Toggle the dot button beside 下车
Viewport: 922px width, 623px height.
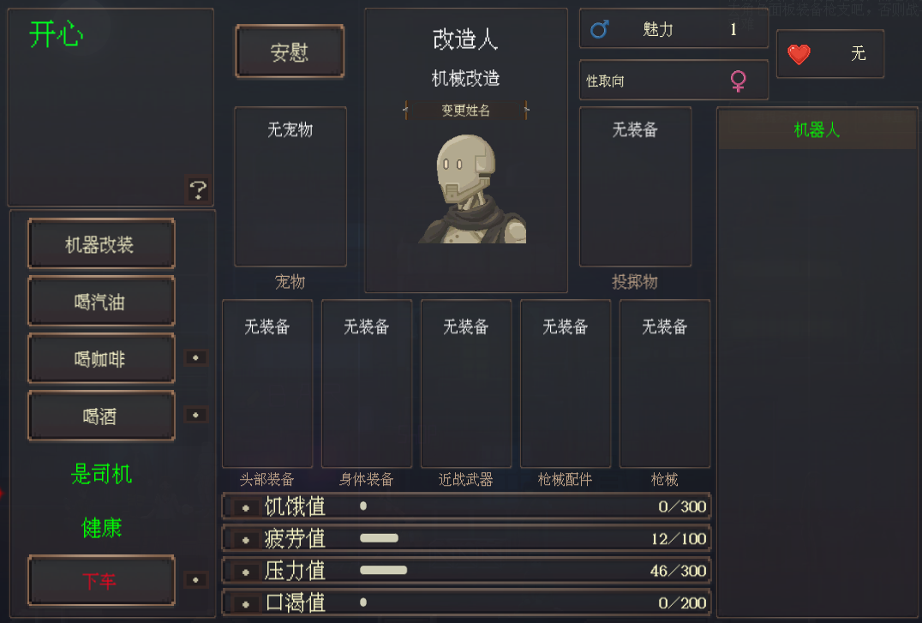[x=196, y=580]
